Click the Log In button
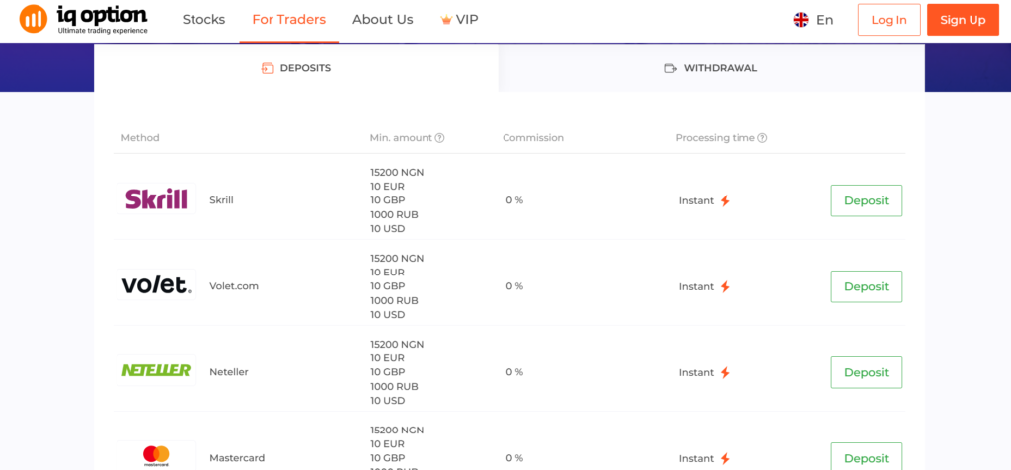 [x=890, y=20]
